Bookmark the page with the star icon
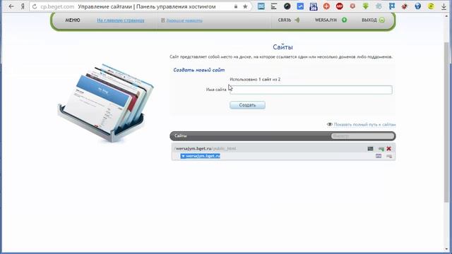Viewport: 452px width, 254px height. click(x=245, y=6)
